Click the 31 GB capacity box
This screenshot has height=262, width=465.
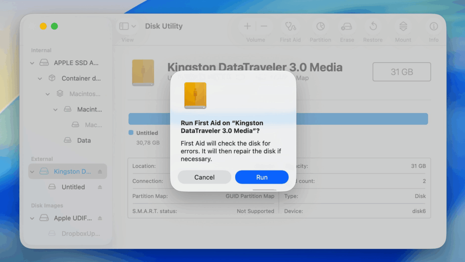tap(401, 72)
